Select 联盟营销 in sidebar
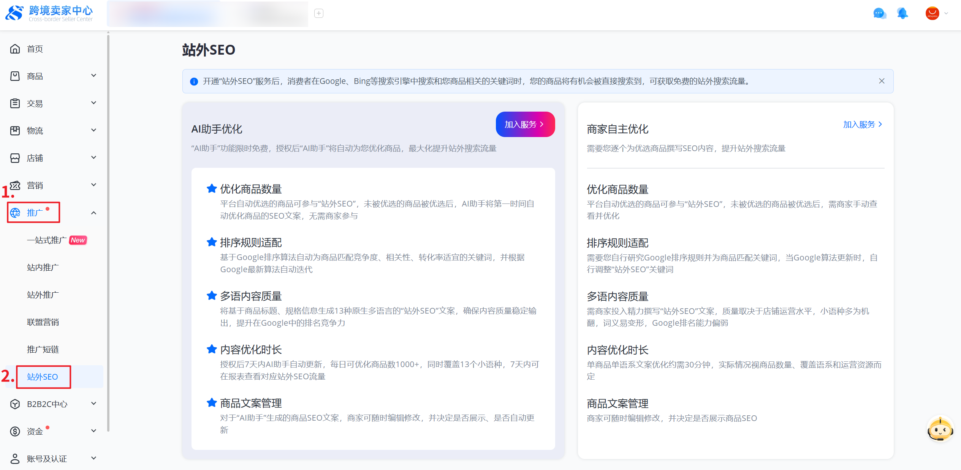Screen dimensions: 961x470 [x=43, y=322]
